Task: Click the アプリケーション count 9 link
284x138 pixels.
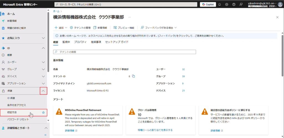Action: (183, 83)
